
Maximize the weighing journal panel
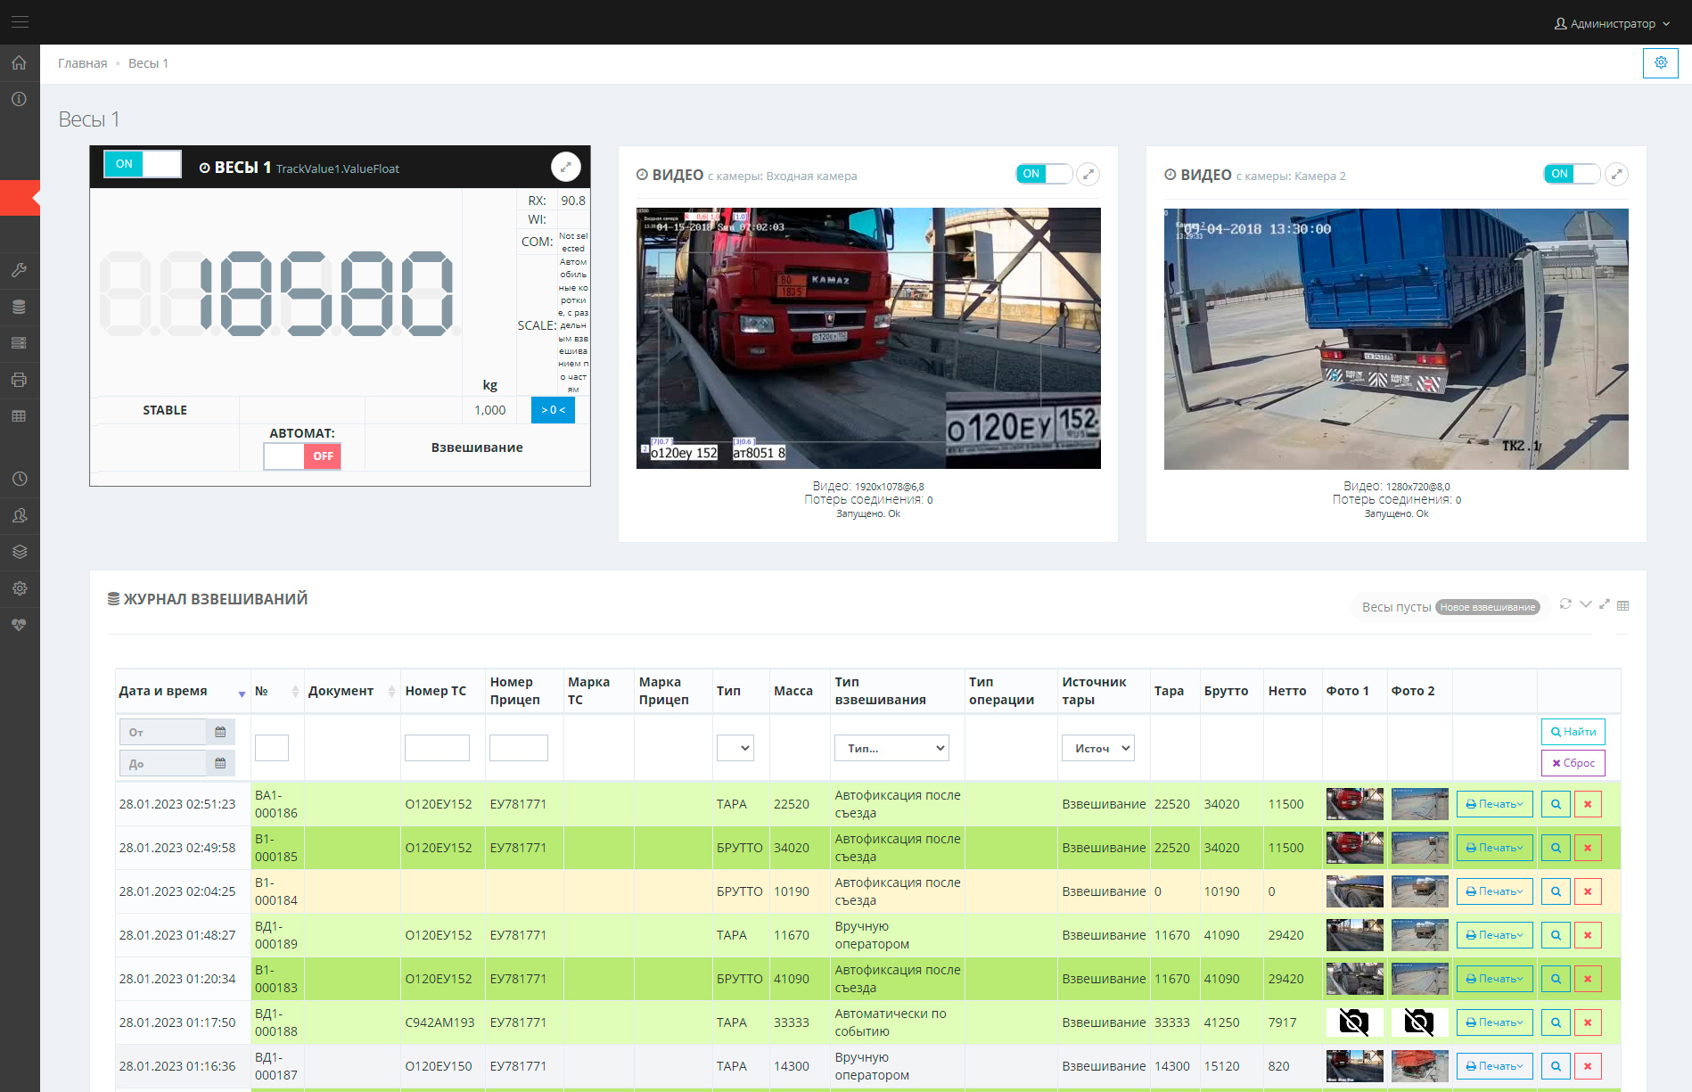tap(1605, 604)
